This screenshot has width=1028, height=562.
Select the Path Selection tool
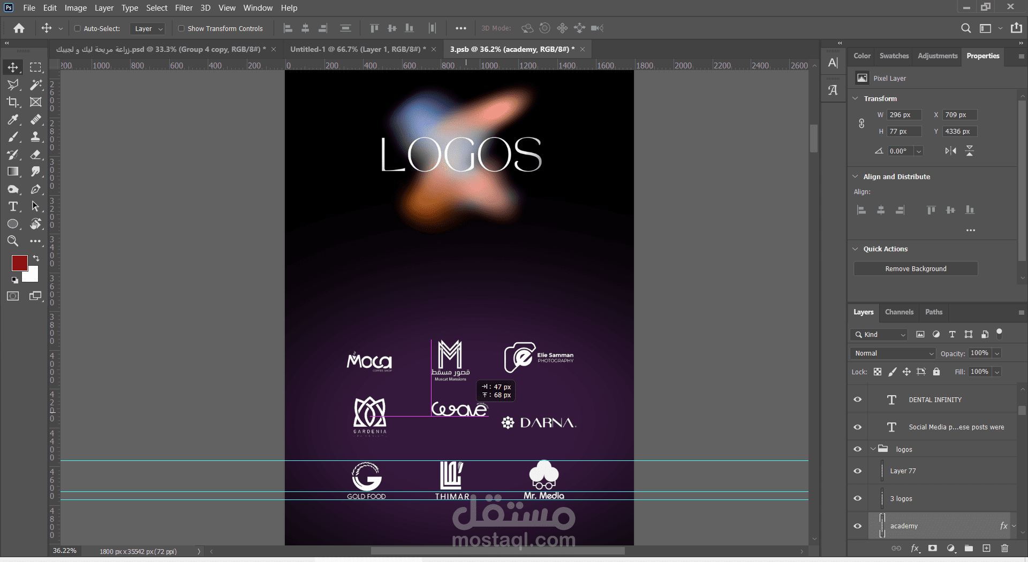[x=35, y=206]
